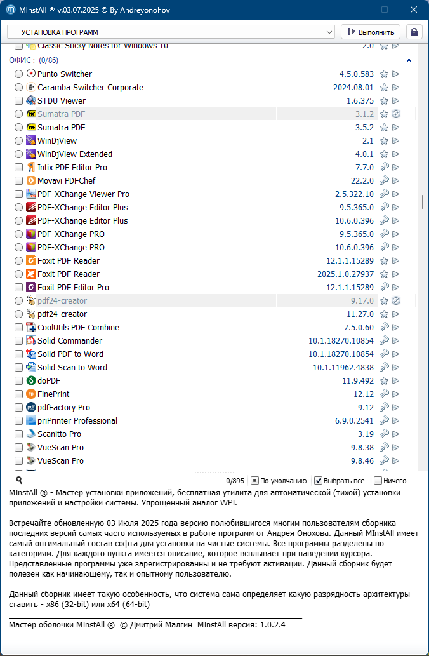Click the Movavi PDFChef entry
429x656 pixels.
click(x=66, y=181)
